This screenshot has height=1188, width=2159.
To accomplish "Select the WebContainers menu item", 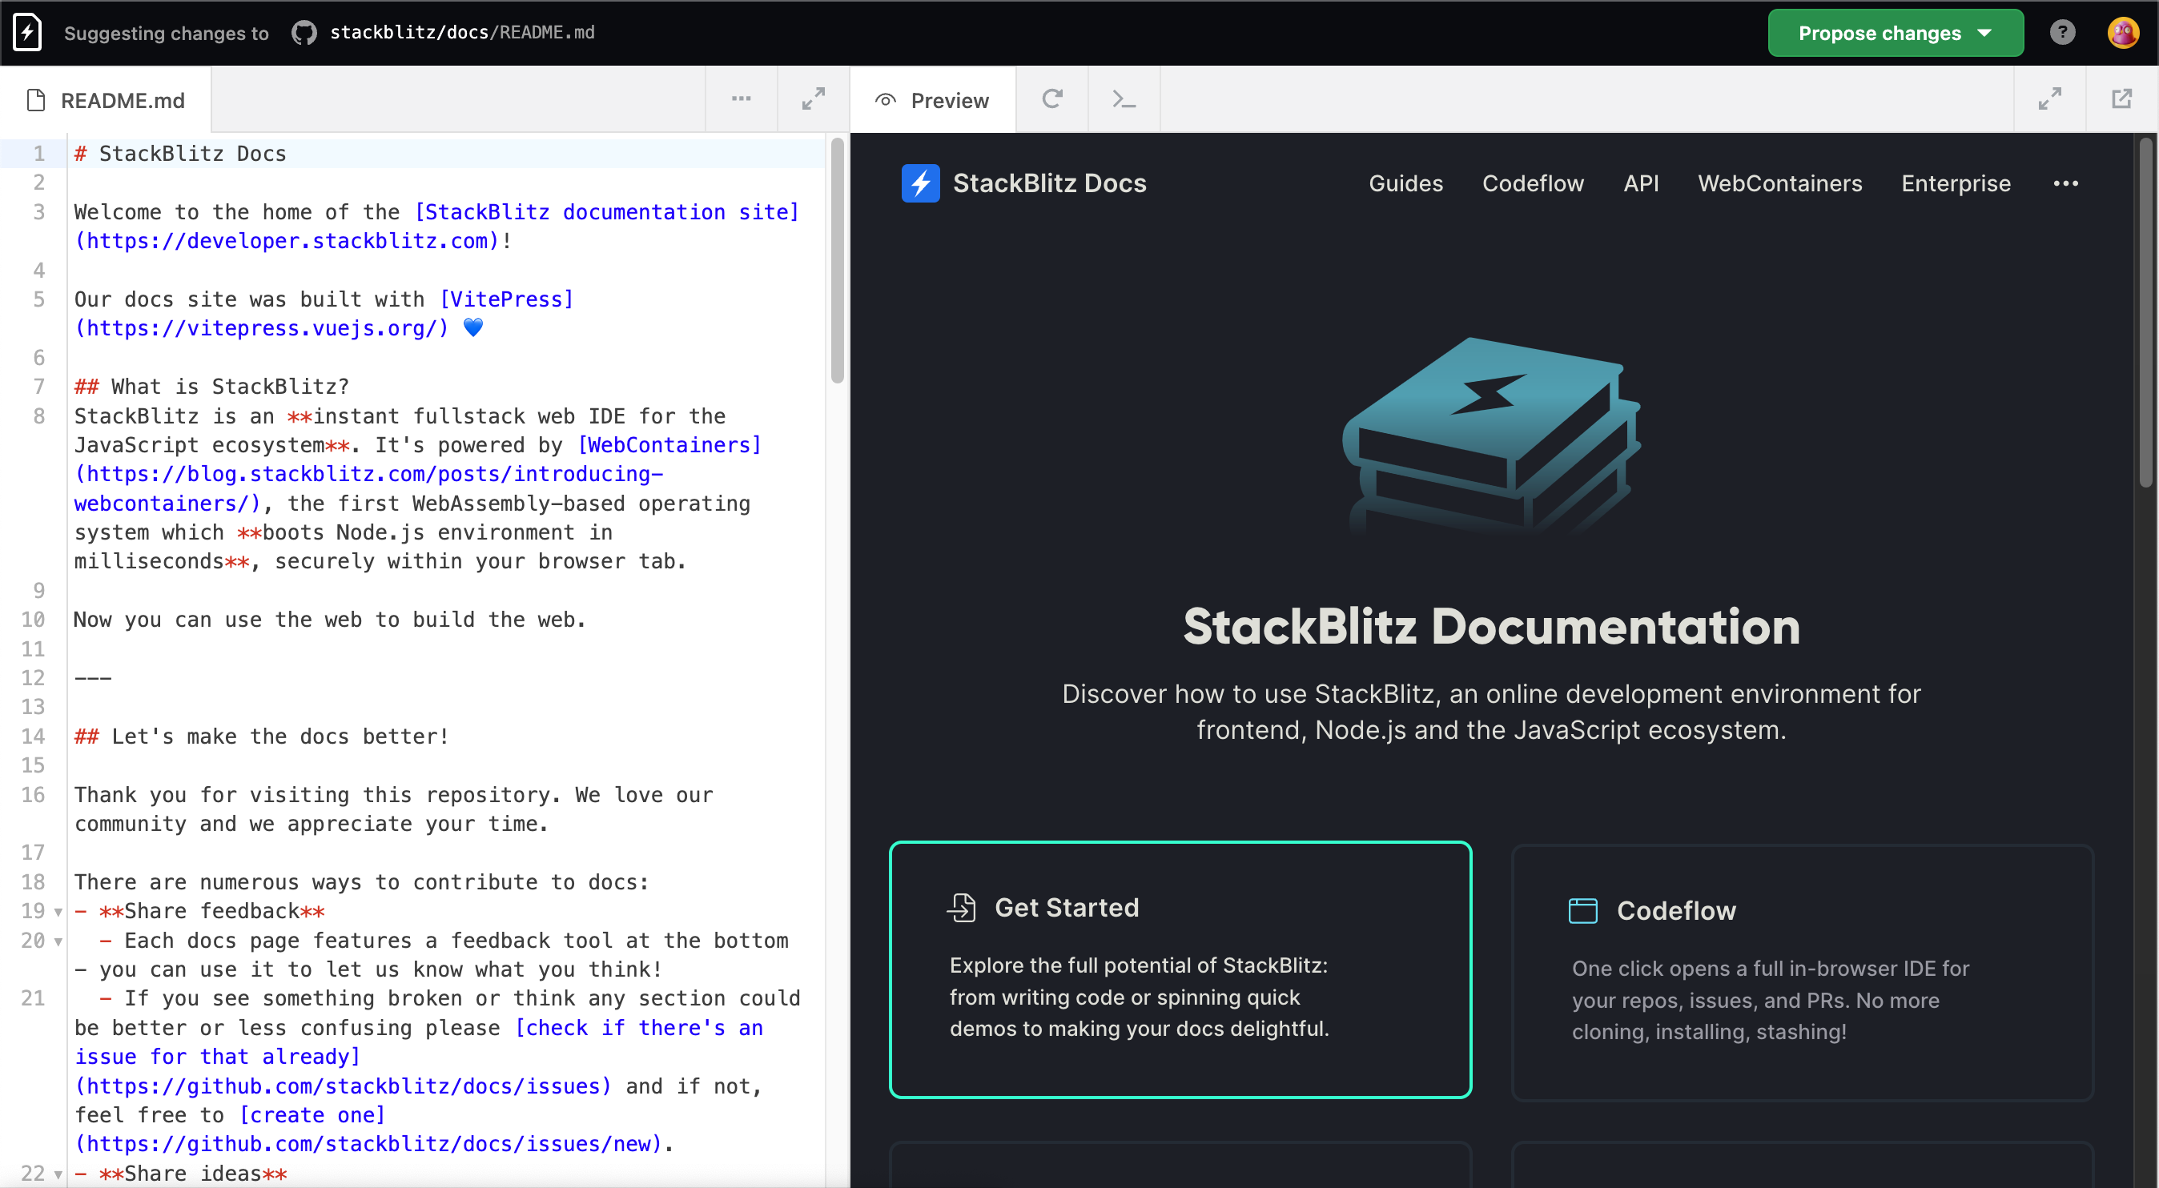I will (1780, 183).
